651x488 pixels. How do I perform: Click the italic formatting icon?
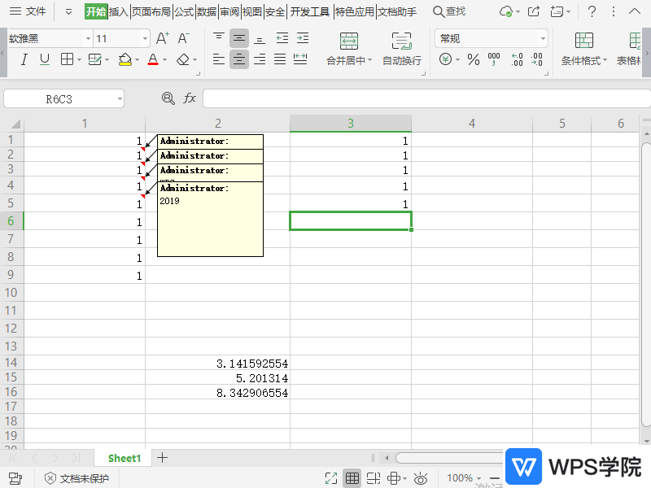click(24, 59)
